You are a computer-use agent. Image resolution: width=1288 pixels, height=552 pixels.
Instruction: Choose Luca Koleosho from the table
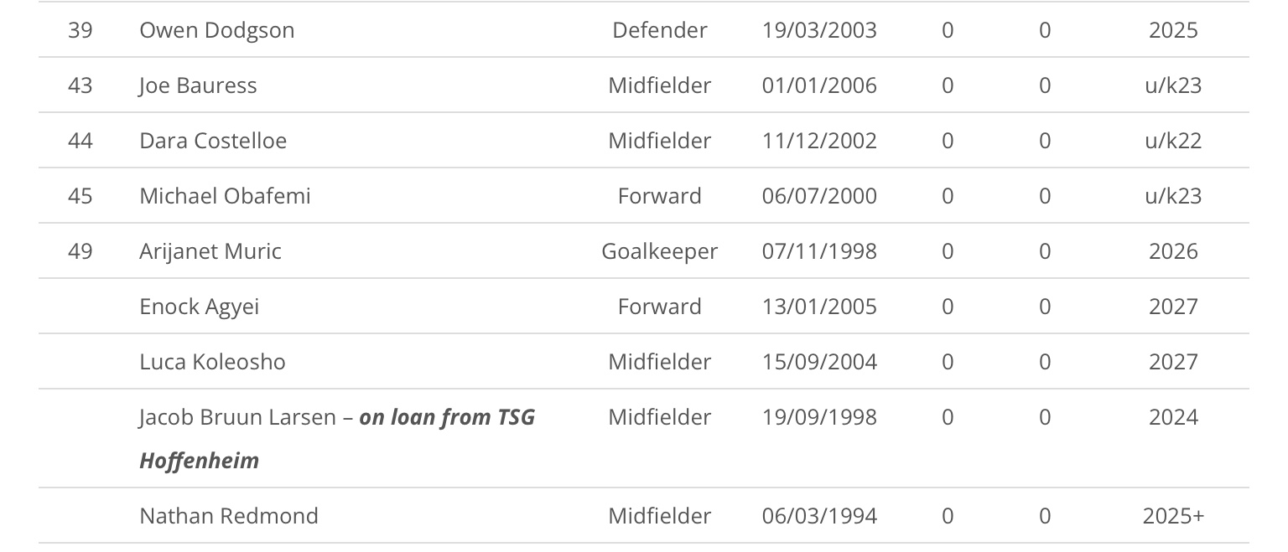tap(212, 362)
